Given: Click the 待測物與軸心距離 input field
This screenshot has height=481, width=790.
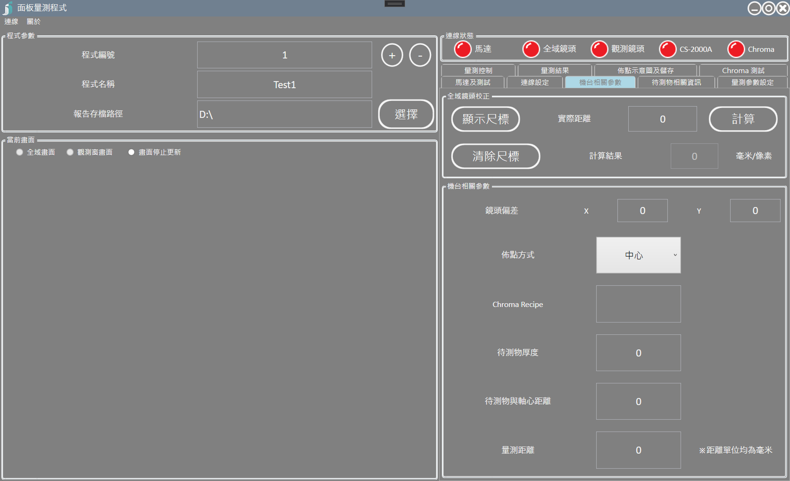Looking at the screenshot, I should [638, 401].
